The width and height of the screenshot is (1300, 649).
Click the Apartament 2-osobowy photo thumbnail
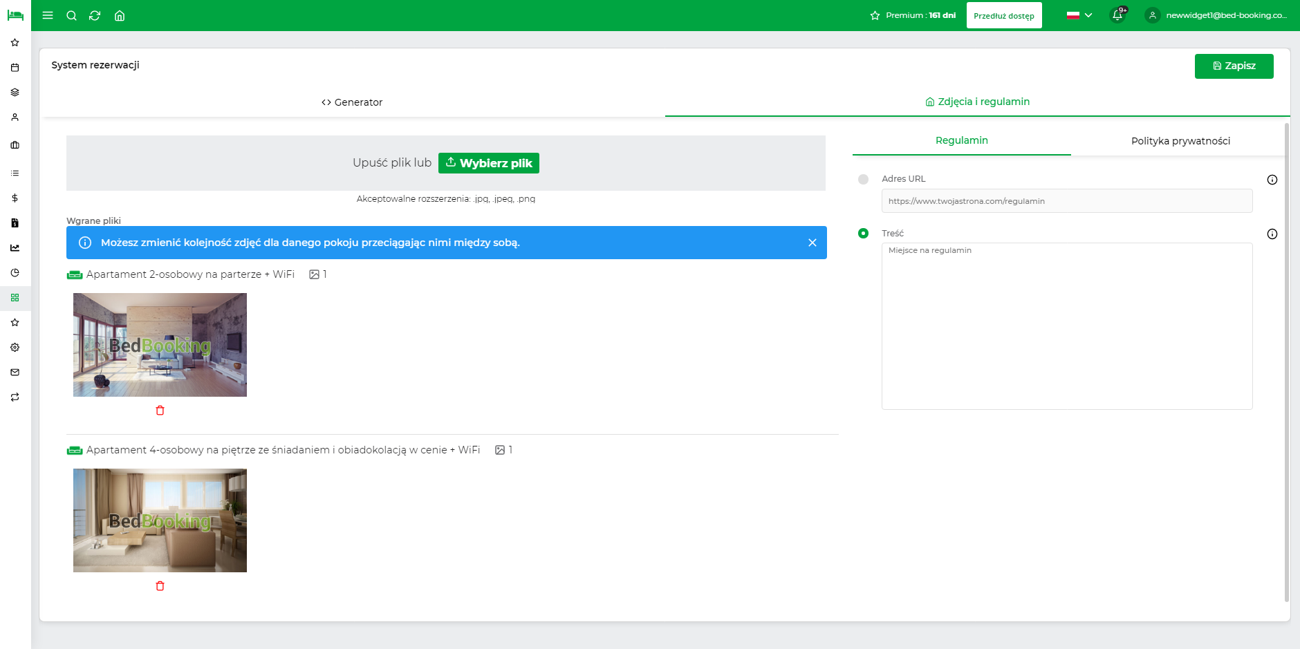160,345
